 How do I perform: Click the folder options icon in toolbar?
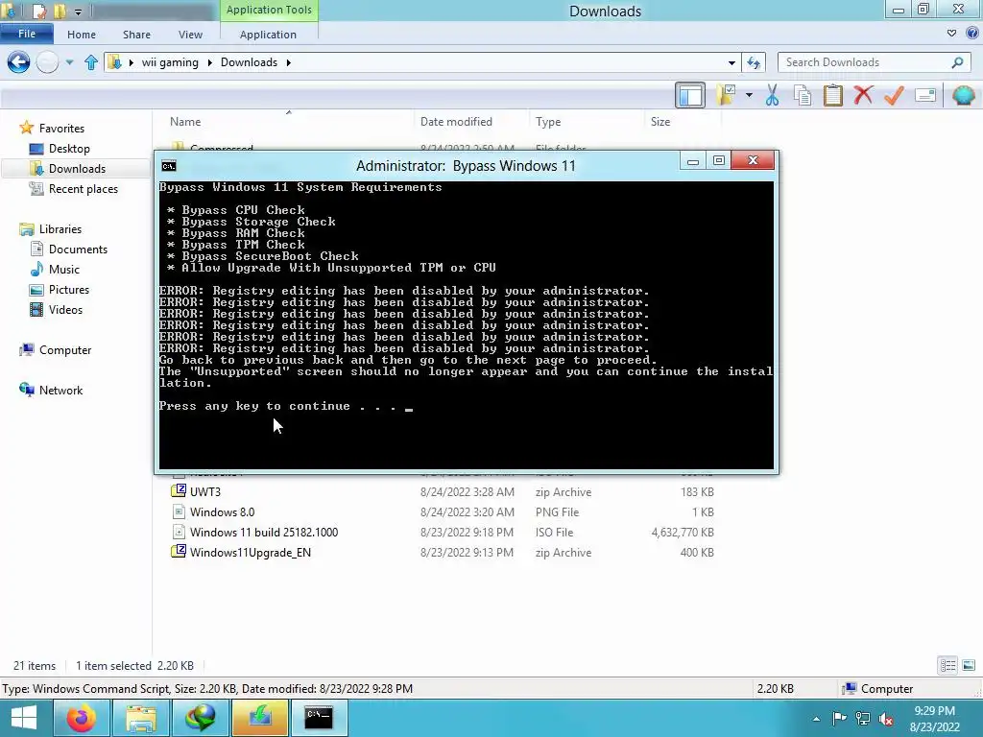pyautogui.click(x=726, y=95)
